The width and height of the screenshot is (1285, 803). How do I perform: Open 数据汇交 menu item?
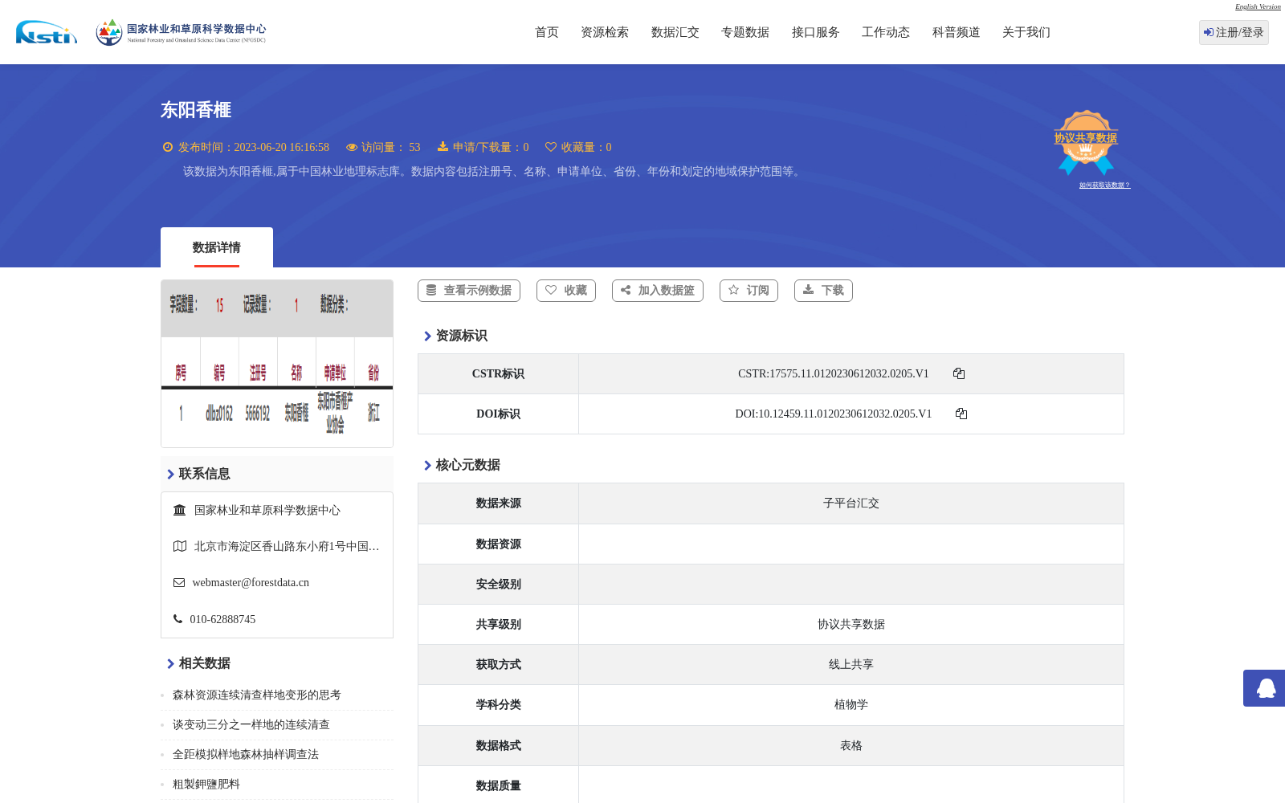click(x=675, y=32)
